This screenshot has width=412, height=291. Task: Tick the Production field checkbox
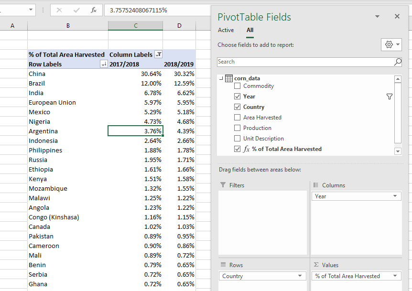(238, 128)
